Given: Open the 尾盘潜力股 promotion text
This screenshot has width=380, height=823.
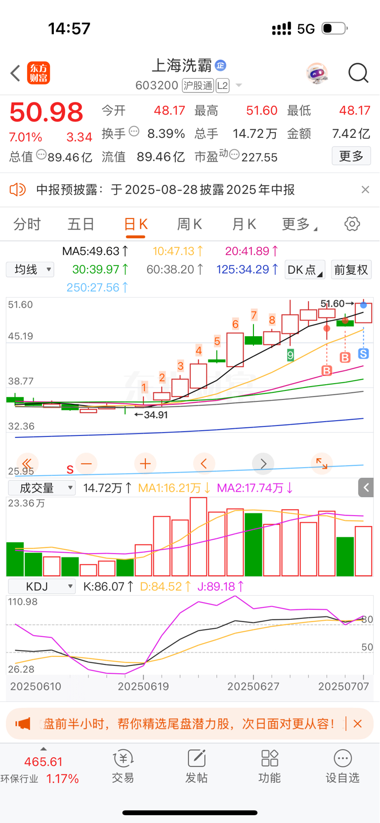Looking at the screenshot, I should point(189,724).
